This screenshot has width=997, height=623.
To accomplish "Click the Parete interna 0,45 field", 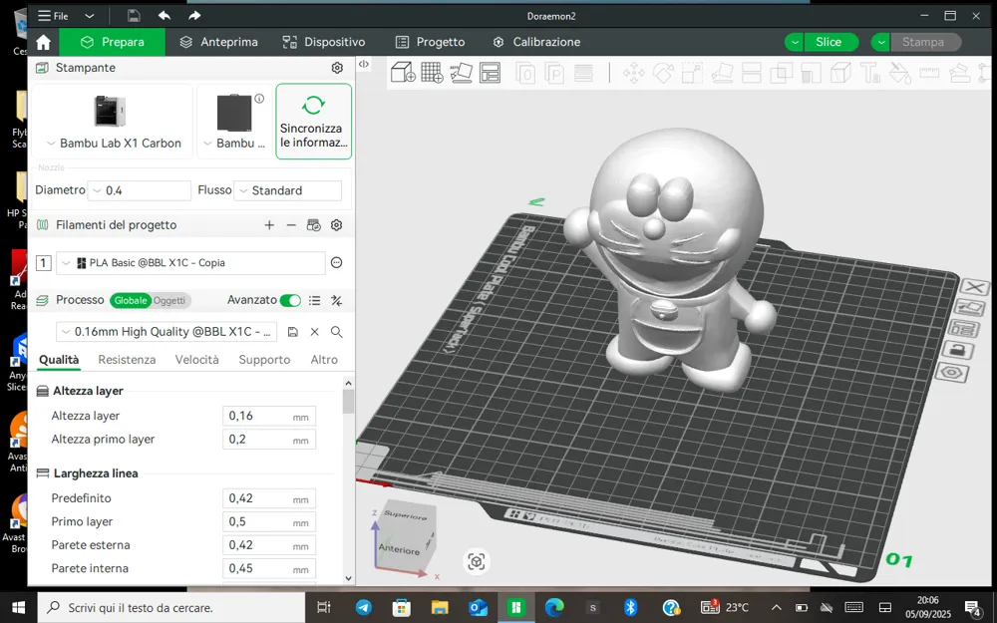I will tap(269, 568).
